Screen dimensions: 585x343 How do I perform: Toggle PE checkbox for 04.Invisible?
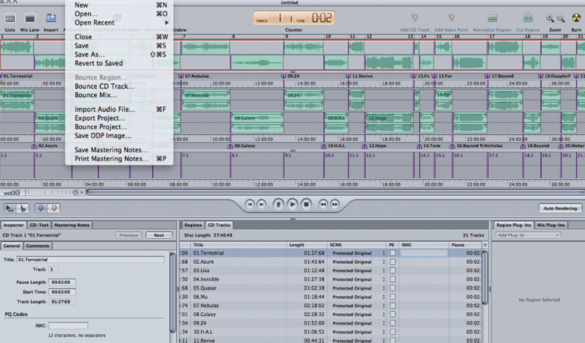tap(392, 279)
